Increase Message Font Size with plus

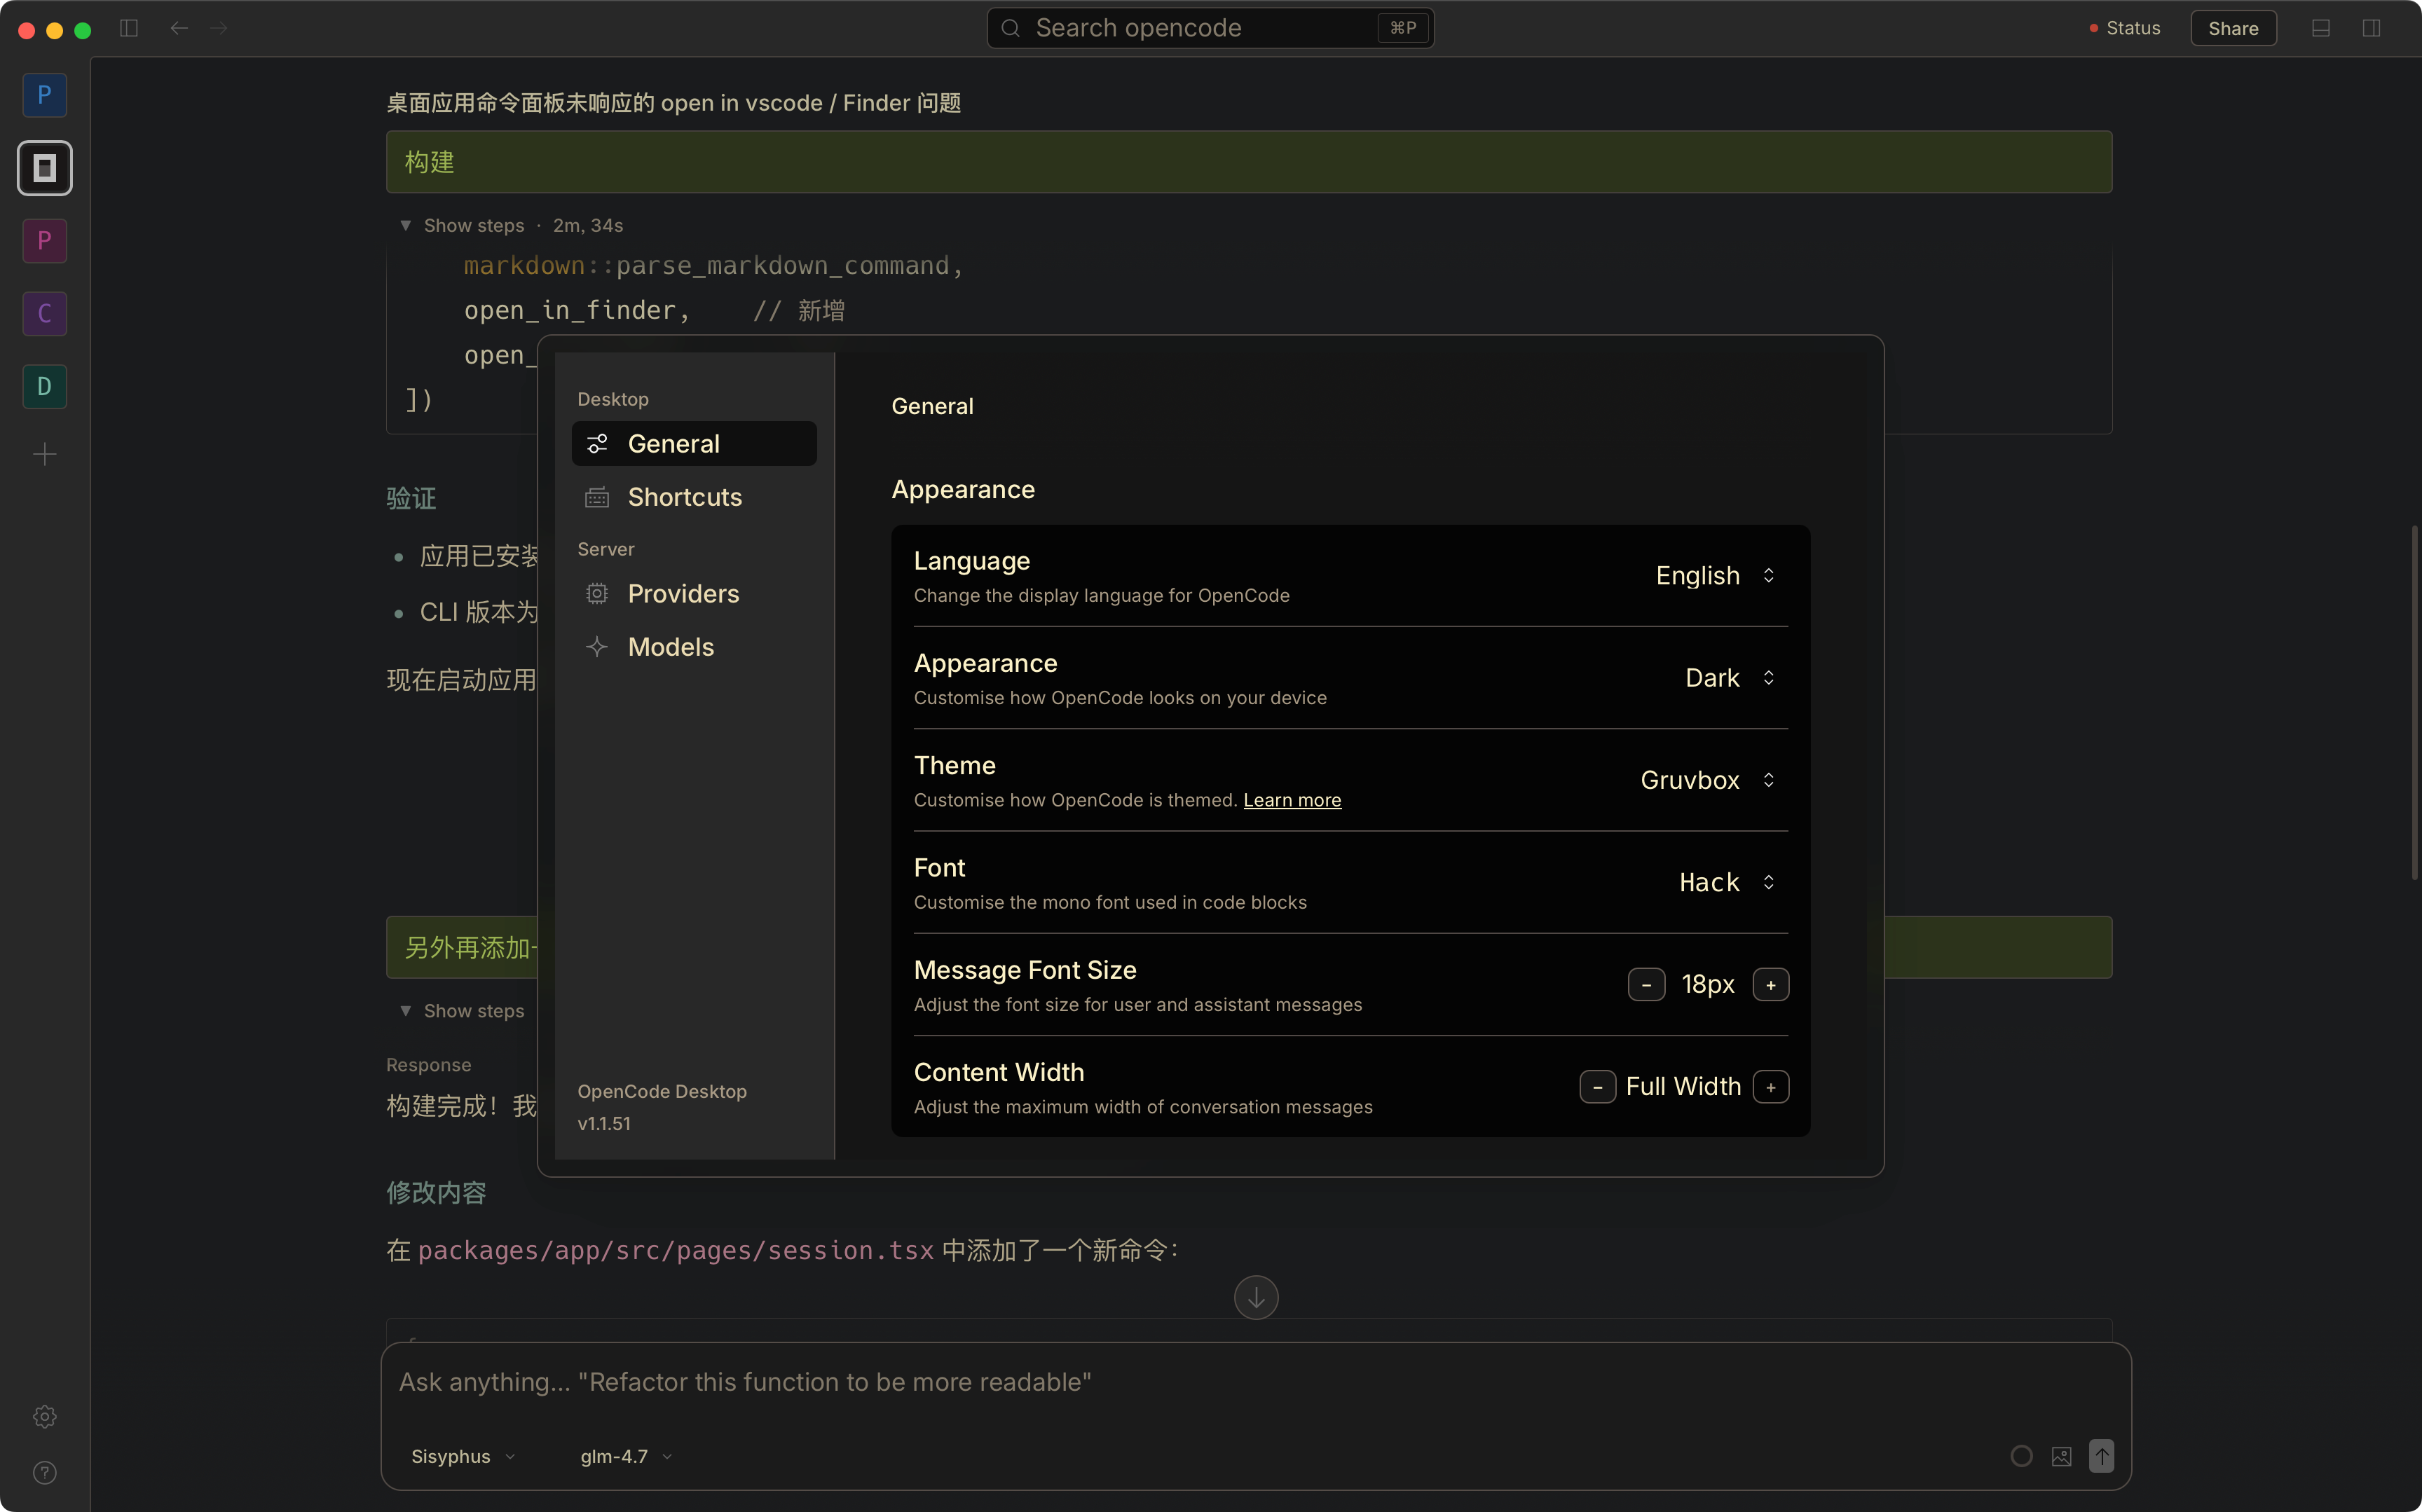click(x=1770, y=984)
